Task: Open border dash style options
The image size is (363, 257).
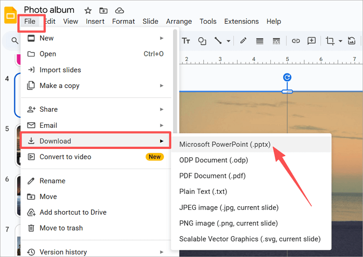Action: coord(276,41)
